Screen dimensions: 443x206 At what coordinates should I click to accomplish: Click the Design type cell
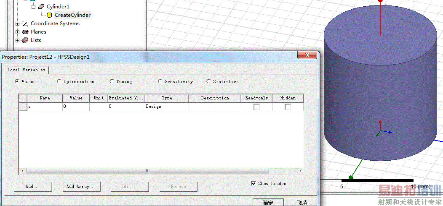[x=167, y=107]
